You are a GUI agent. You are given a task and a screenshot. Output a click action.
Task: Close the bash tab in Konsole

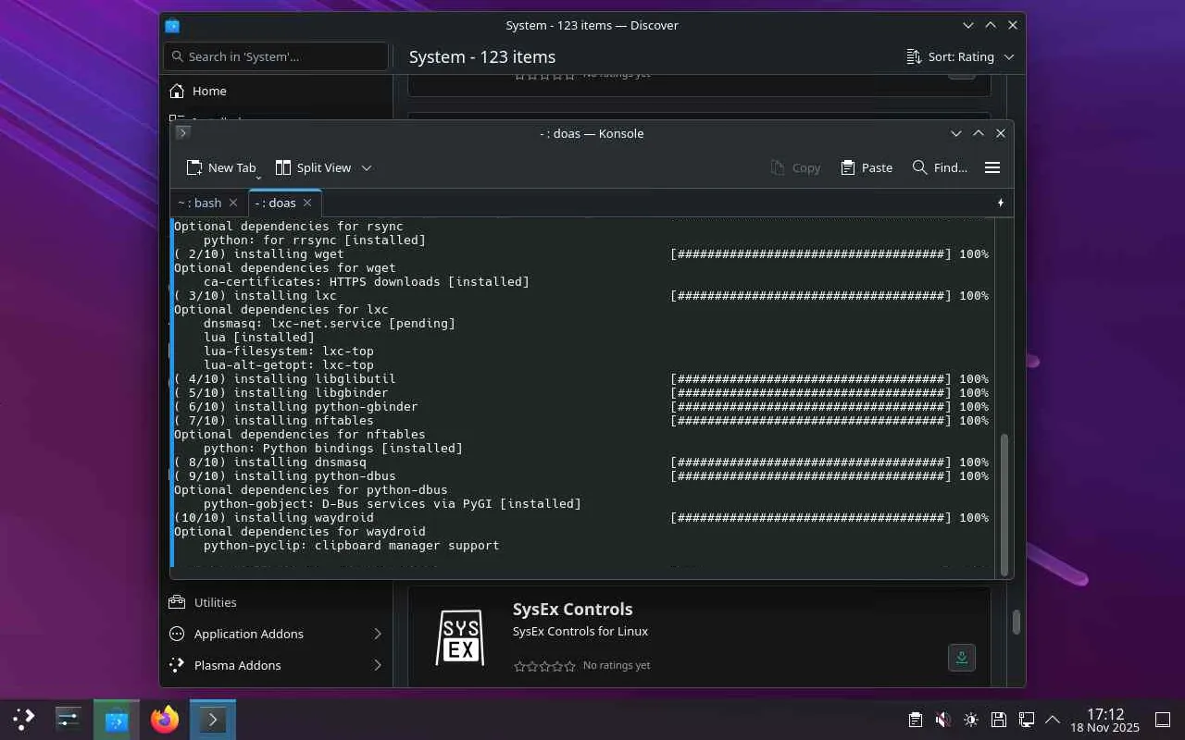click(233, 203)
